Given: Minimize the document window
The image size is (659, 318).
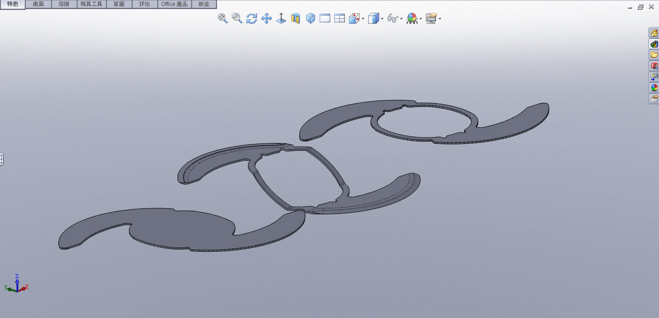Looking at the screenshot, I should tap(631, 7).
